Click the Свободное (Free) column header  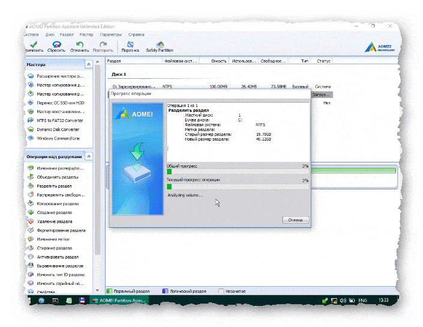point(273,61)
